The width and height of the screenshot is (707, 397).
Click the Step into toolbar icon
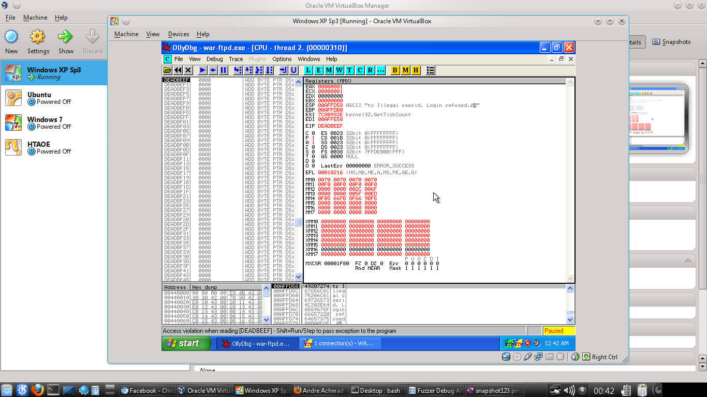click(x=238, y=70)
